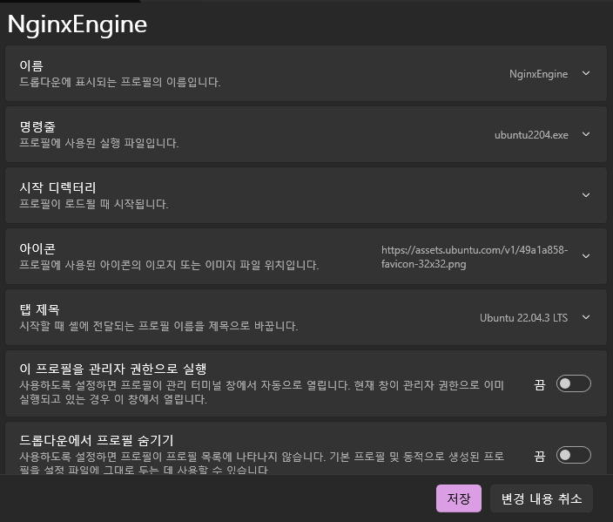Open the 시작 디렉터리 settings row label
The height and width of the screenshot is (522, 613).
(x=57, y=187)
